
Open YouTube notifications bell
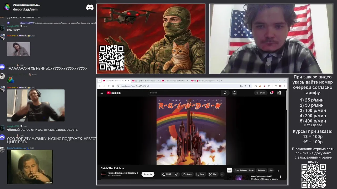[x=271, y=93]
